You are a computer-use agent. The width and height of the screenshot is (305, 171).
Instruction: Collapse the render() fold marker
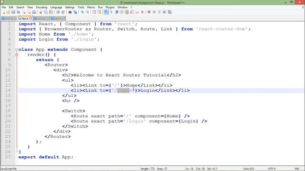coord(17,55)
